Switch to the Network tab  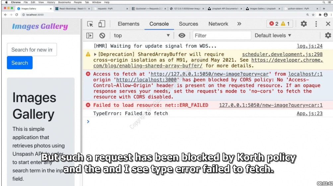[218, 24]
